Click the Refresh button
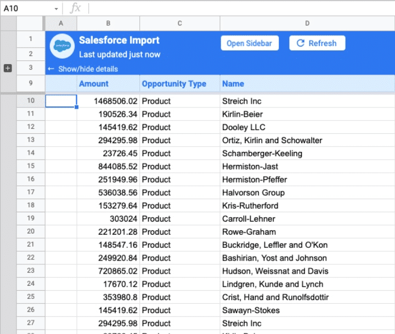395x334 pixels. click(317, 43)
